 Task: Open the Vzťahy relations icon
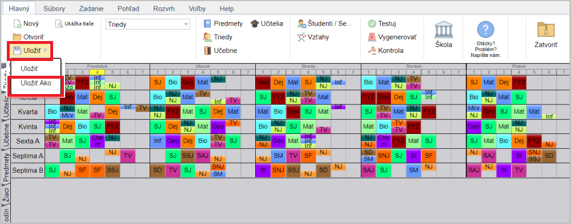301,37
